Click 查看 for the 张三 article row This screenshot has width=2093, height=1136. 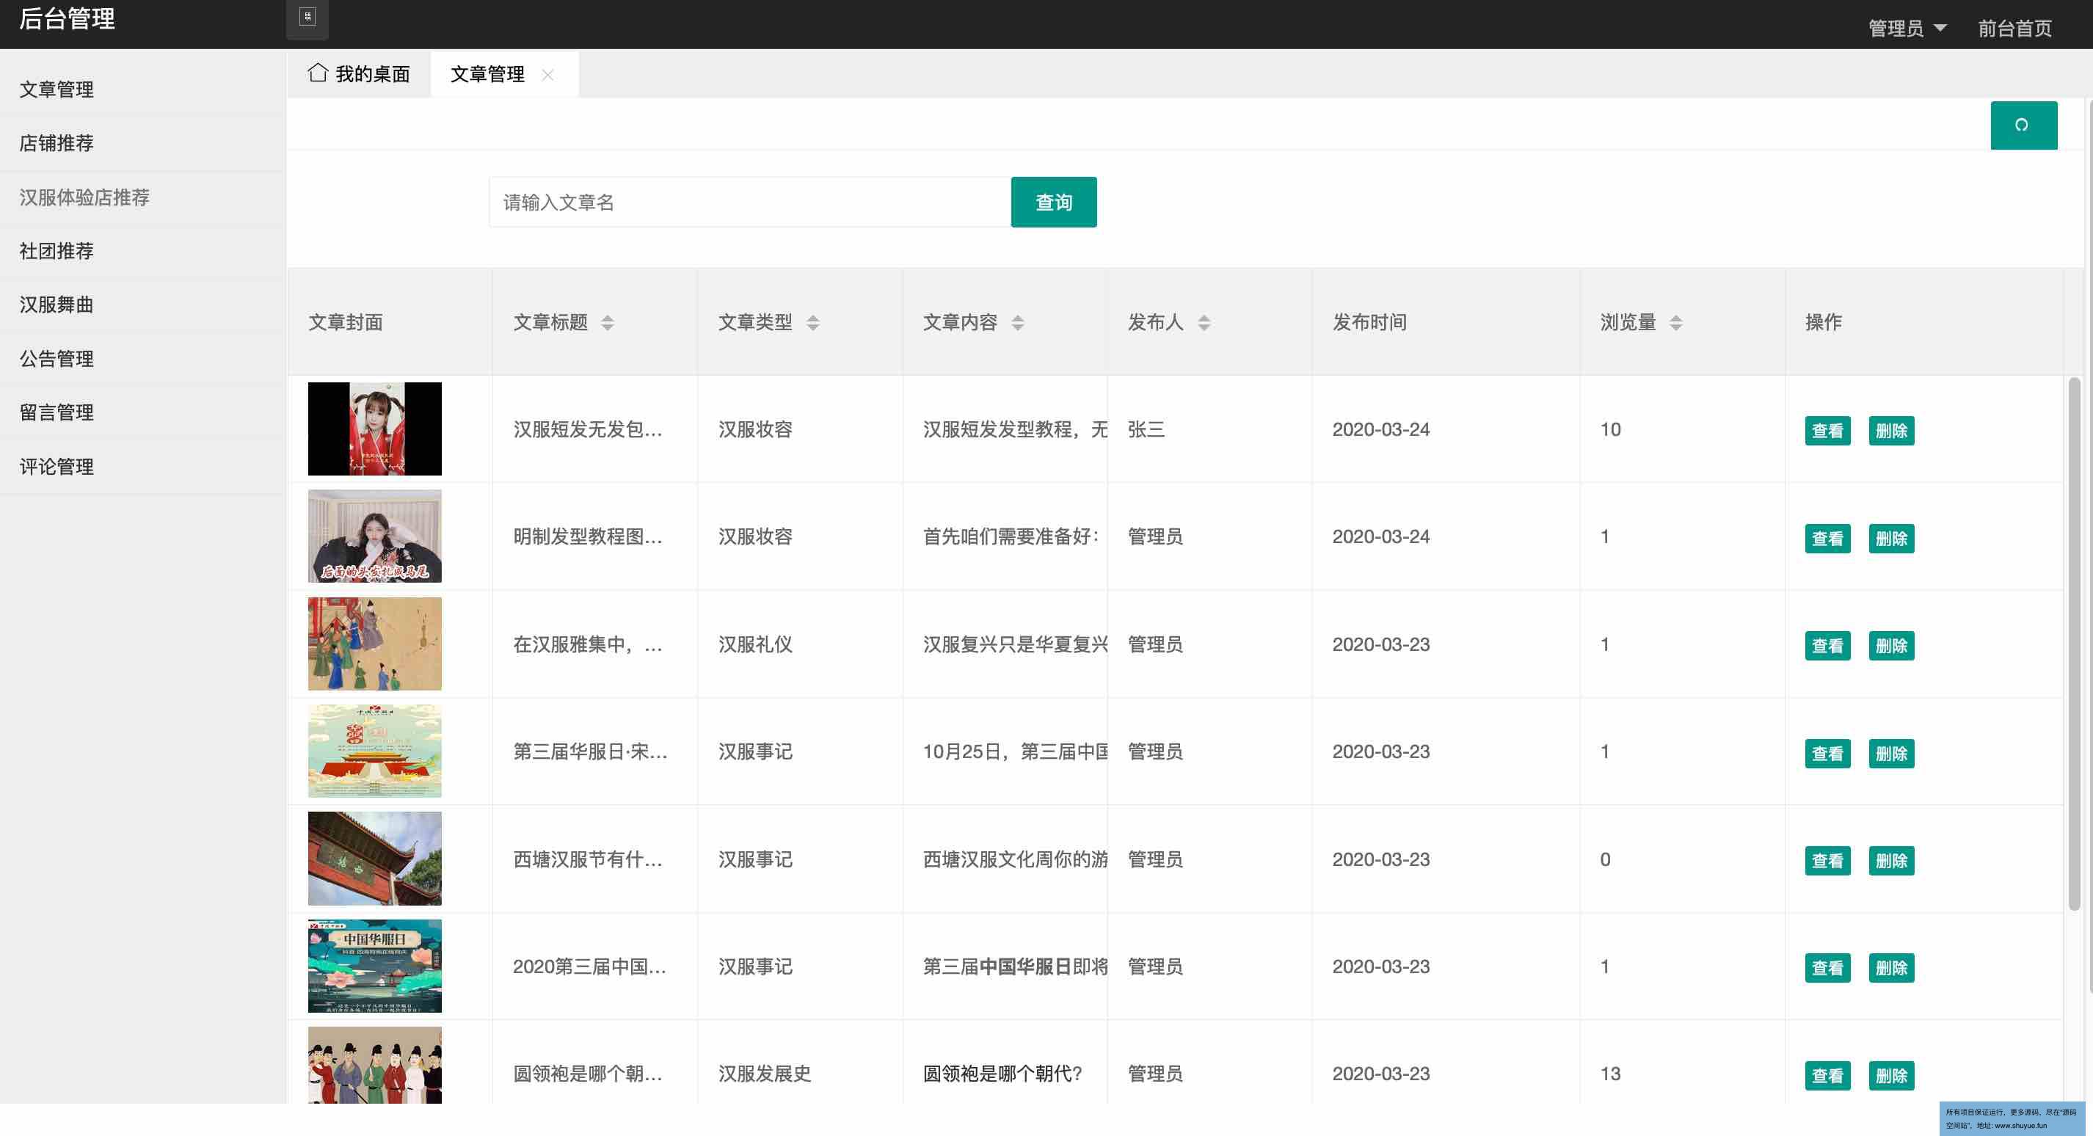(x=1827, y=431)
